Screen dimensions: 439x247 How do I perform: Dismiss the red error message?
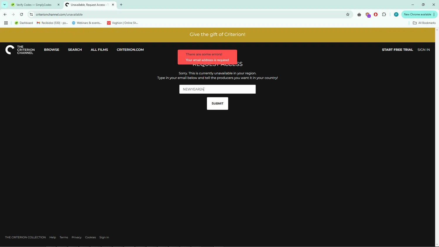pos(207,57)
